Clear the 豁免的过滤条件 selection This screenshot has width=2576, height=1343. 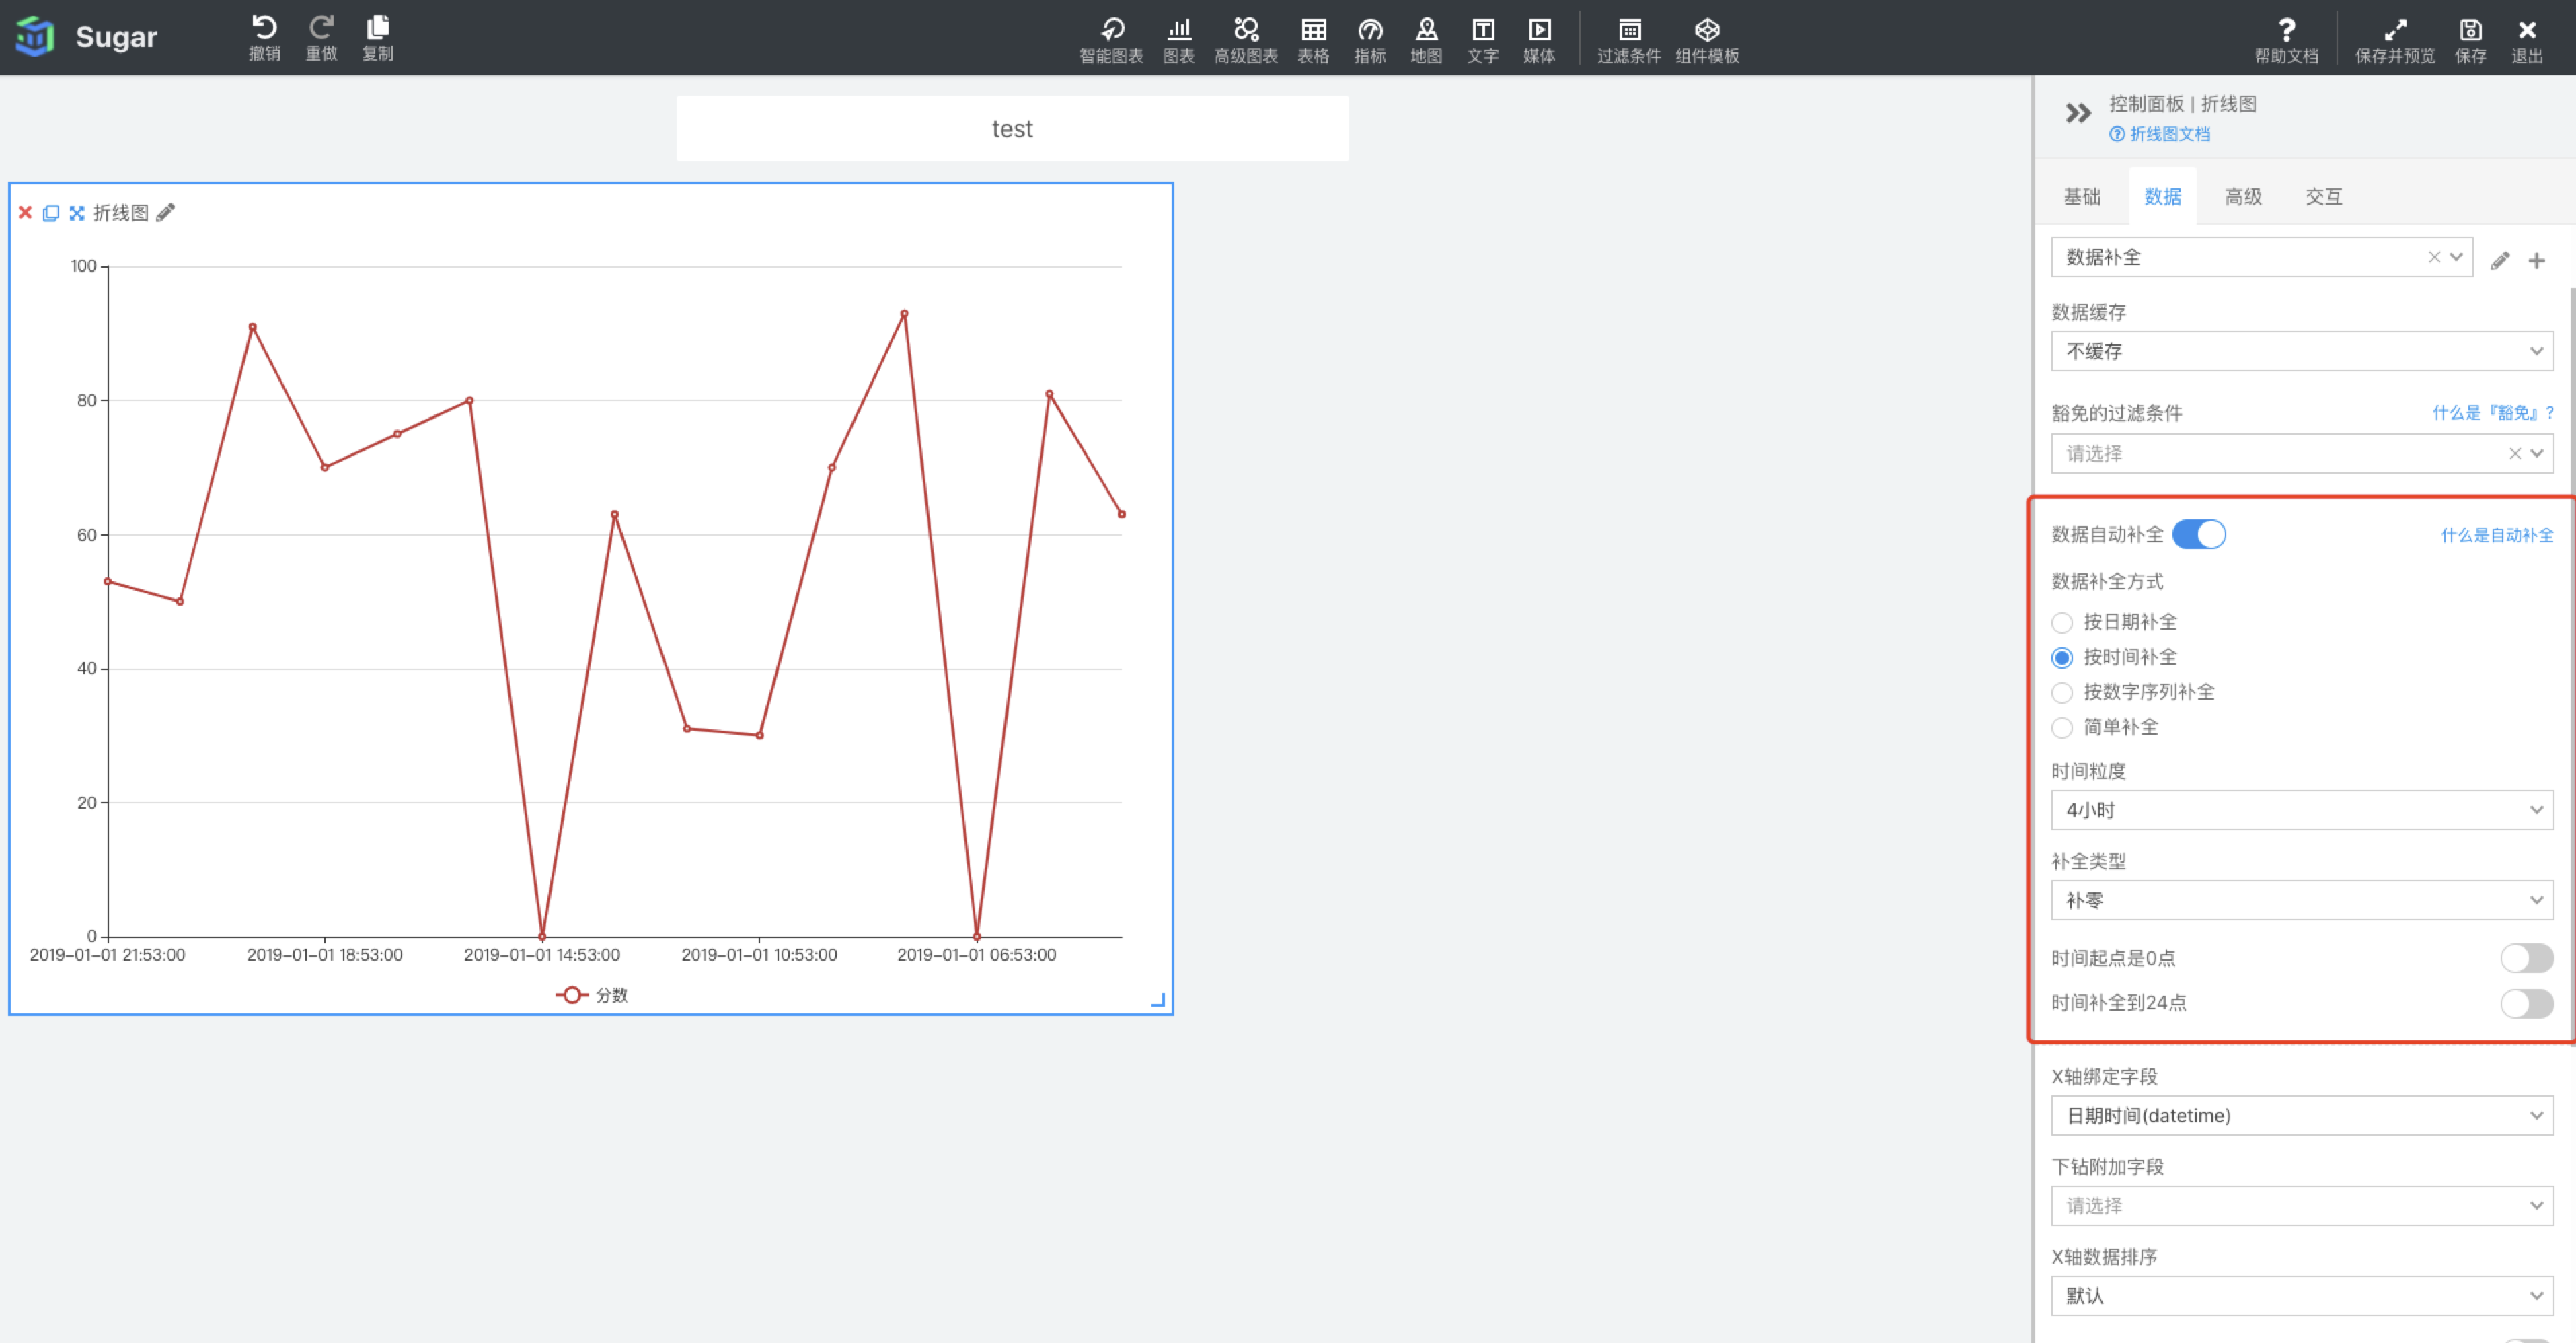tap(2514, 453)
